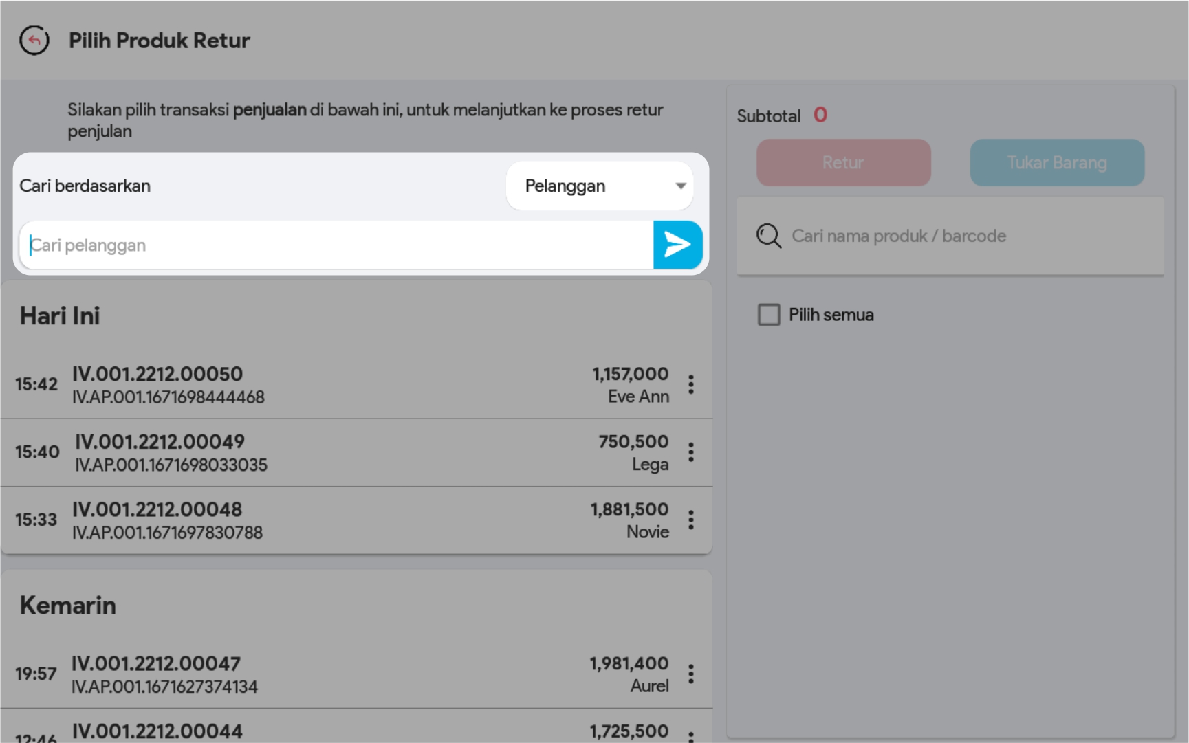Image resolution: width=1189 pixels, height=743 pixels.
Task: Select the 15:40 transaction for Lega
Action: pyautogui.click(x=344, y=452)
